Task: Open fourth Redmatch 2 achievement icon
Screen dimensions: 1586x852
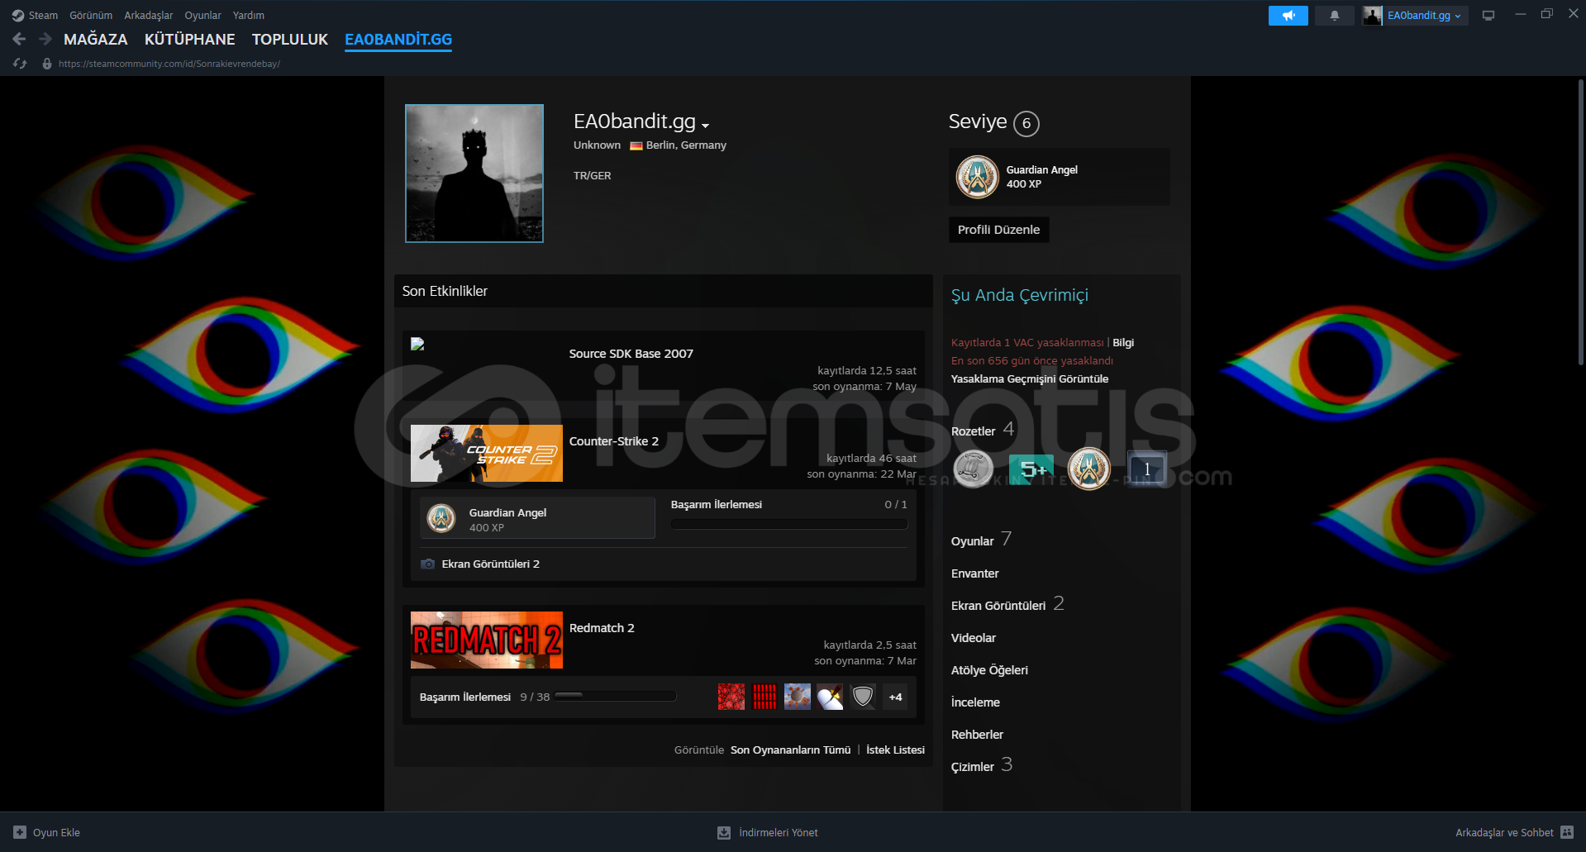Action: point(830,697)
